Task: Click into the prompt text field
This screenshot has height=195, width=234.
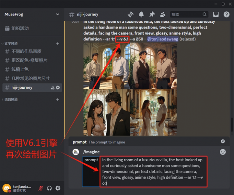Action: point(153,172)
